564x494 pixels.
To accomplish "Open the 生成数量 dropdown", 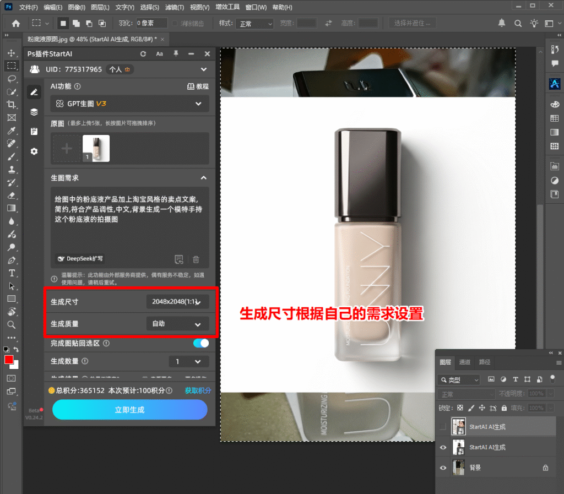I will 188,361.
